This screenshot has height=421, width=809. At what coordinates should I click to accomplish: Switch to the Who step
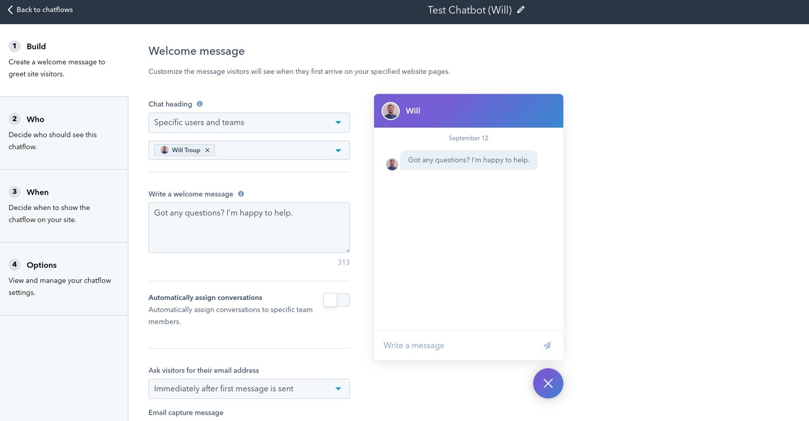click(34, 119)
